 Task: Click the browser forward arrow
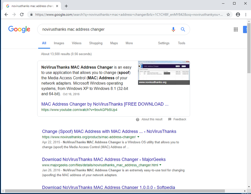[x=14, y=15]
